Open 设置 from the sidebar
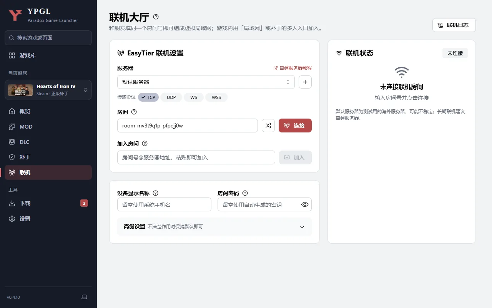Viewport: 492px width, 308px height. pos(48,219)
